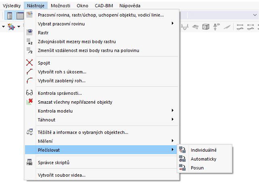Viewport: 259px width, 190px height.
Task: Click the Rastr eye grid icon
Action: [x=29, y=32]
